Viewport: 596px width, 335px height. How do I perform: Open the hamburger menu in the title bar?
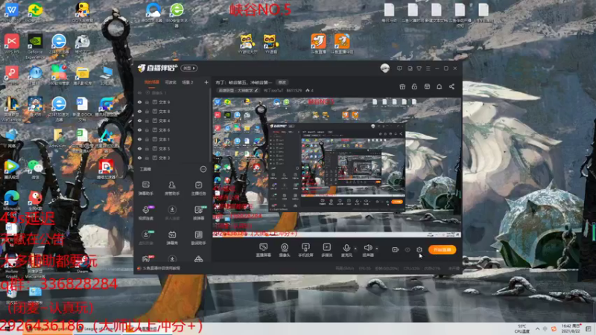(428, 68)
